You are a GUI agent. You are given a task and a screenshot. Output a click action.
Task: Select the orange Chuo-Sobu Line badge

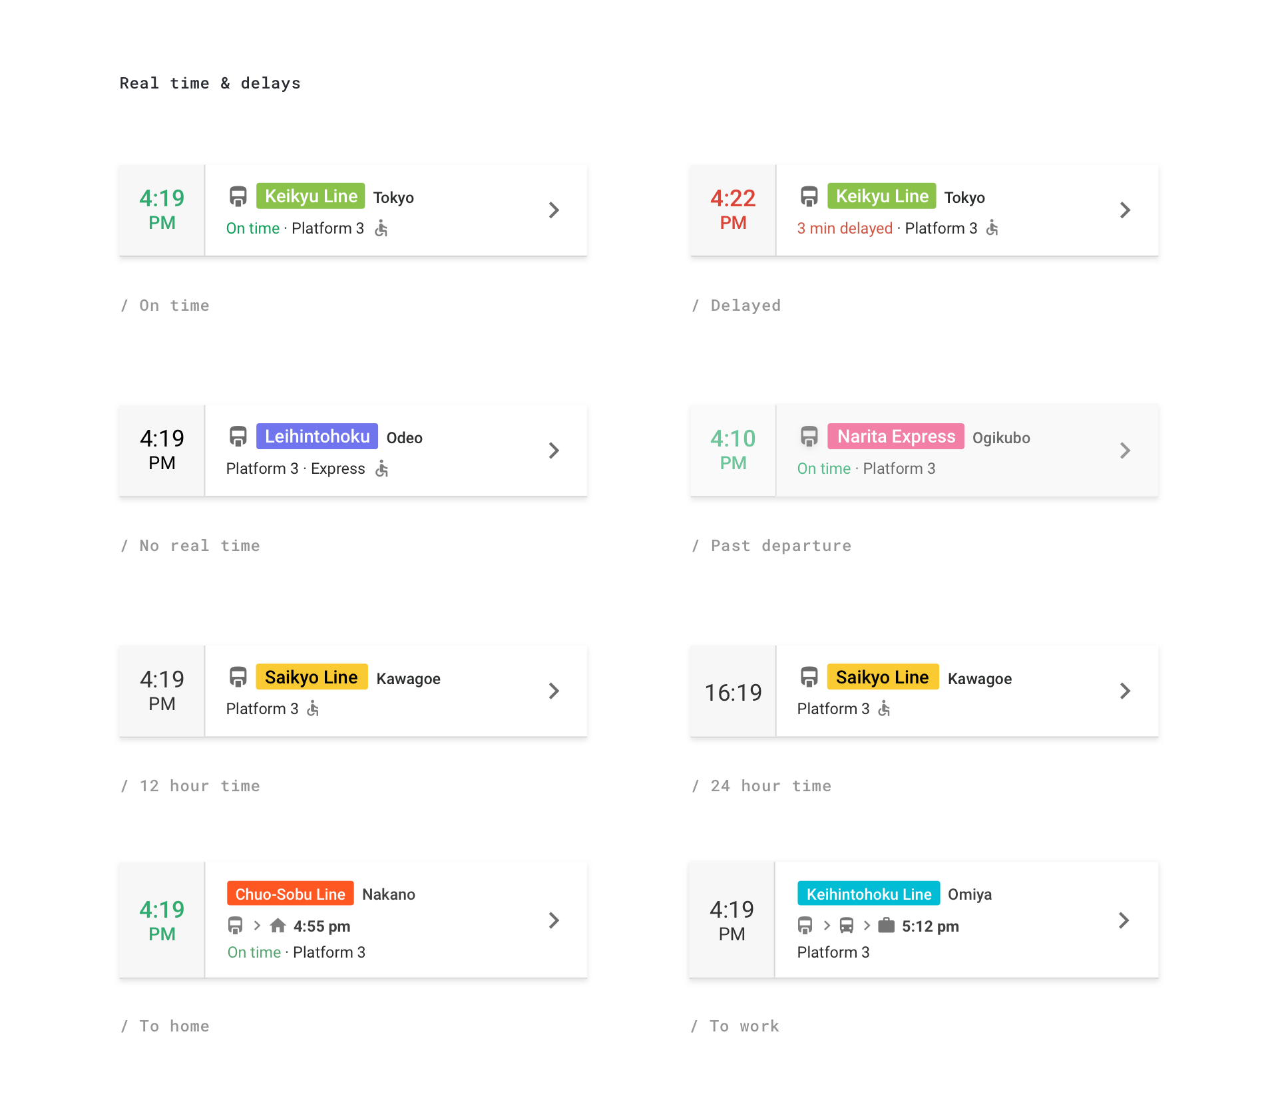(x=290, y=894)
